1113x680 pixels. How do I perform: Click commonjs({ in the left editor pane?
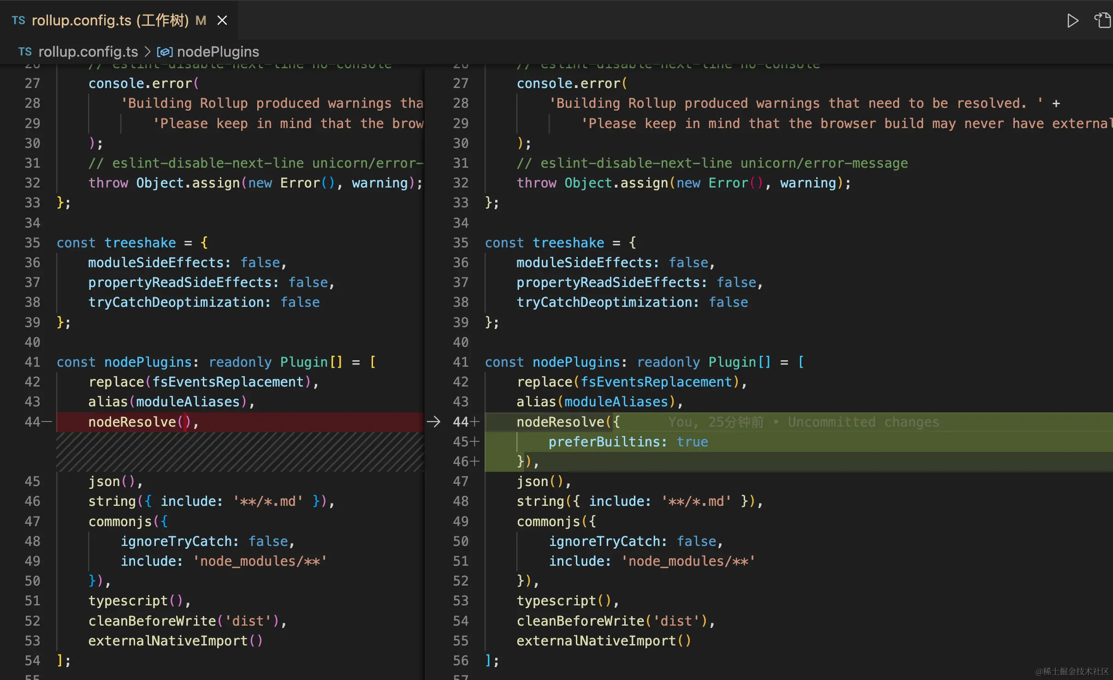click(128, 522)
